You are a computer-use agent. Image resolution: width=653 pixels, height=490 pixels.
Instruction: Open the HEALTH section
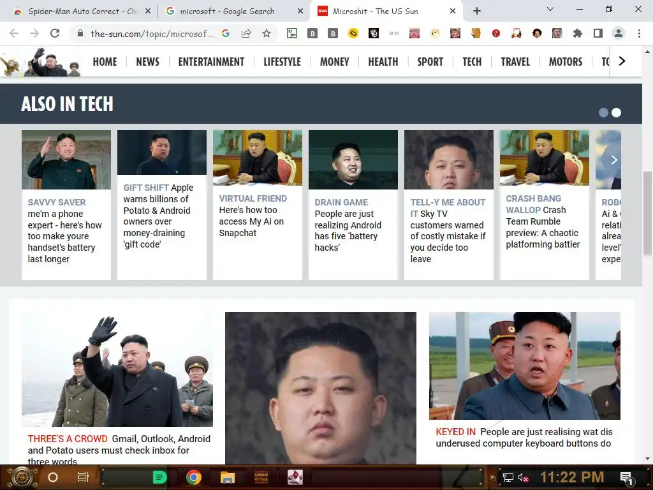click(x=383, y=62)
